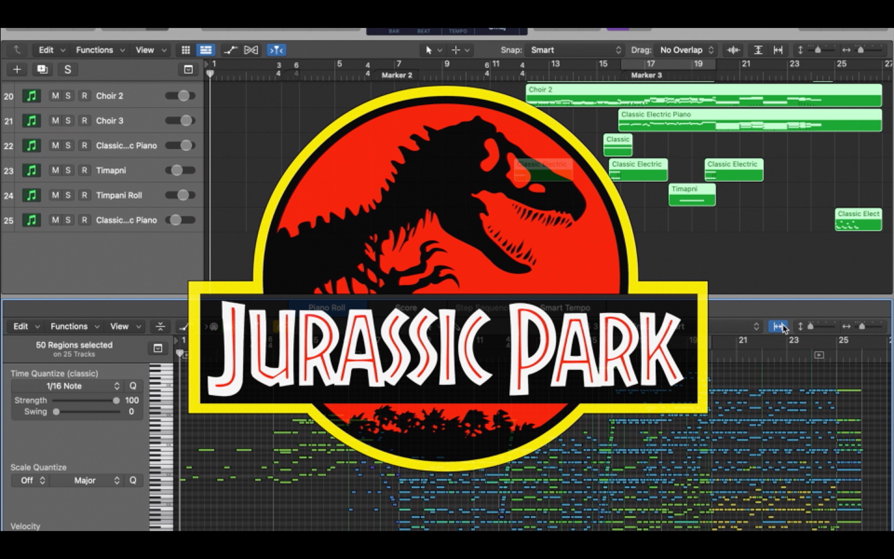
Task: Select the Timpani Roll track name
Action: point(119,195)
